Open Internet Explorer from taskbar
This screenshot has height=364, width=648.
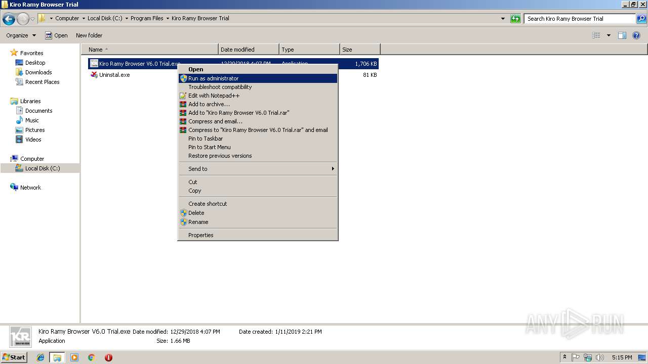[40, 357]
